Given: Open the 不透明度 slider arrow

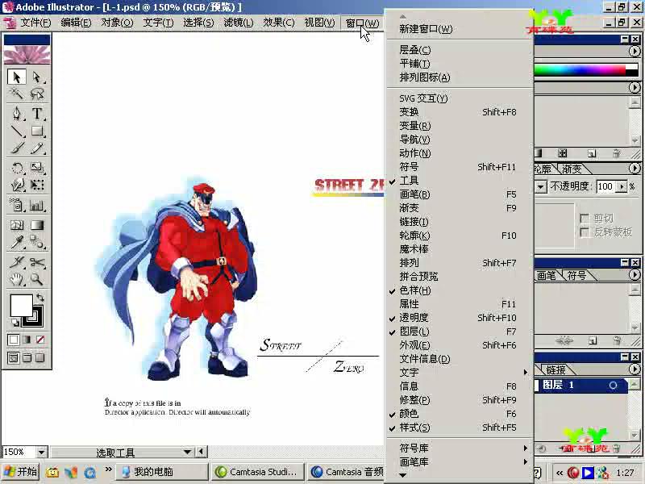Looking at the screenshot, I should click(x=622, y=187).
